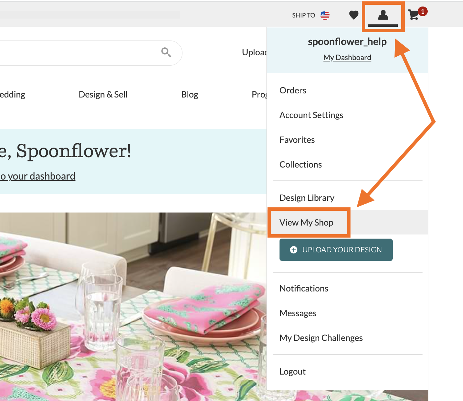Open the Design & Sell nav item
Viewport: 463px width, 401px height.
pos(103,94)
